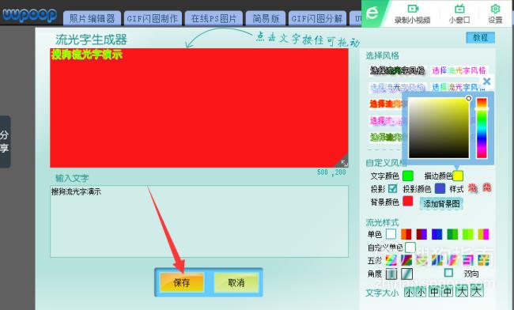This screenshot has height=310, width=514.
Task: Select the first 小 text size button
Action: 409,291
